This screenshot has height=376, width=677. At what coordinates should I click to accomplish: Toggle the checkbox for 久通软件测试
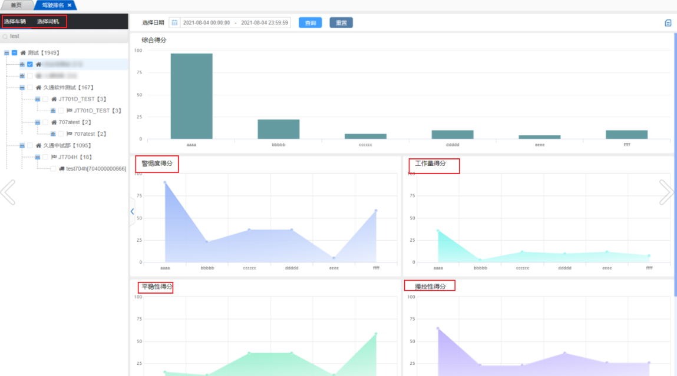(29, 88)
